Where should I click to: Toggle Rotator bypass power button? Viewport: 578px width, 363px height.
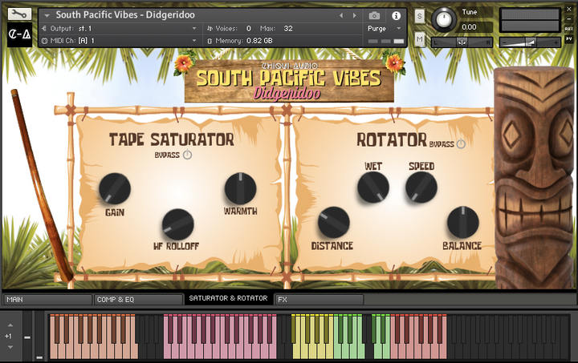[461, 143]
